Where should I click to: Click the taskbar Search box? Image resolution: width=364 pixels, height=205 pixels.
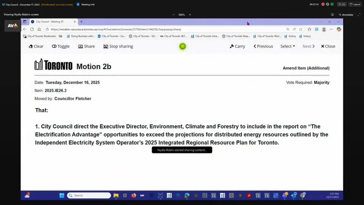[x=89, y=195]
